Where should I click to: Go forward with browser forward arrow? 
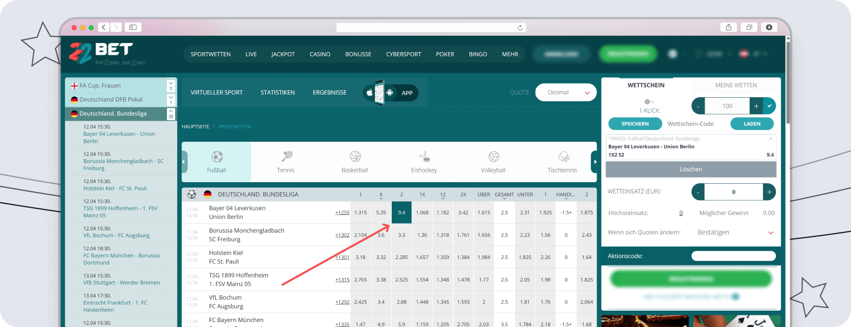click(116, 27)
